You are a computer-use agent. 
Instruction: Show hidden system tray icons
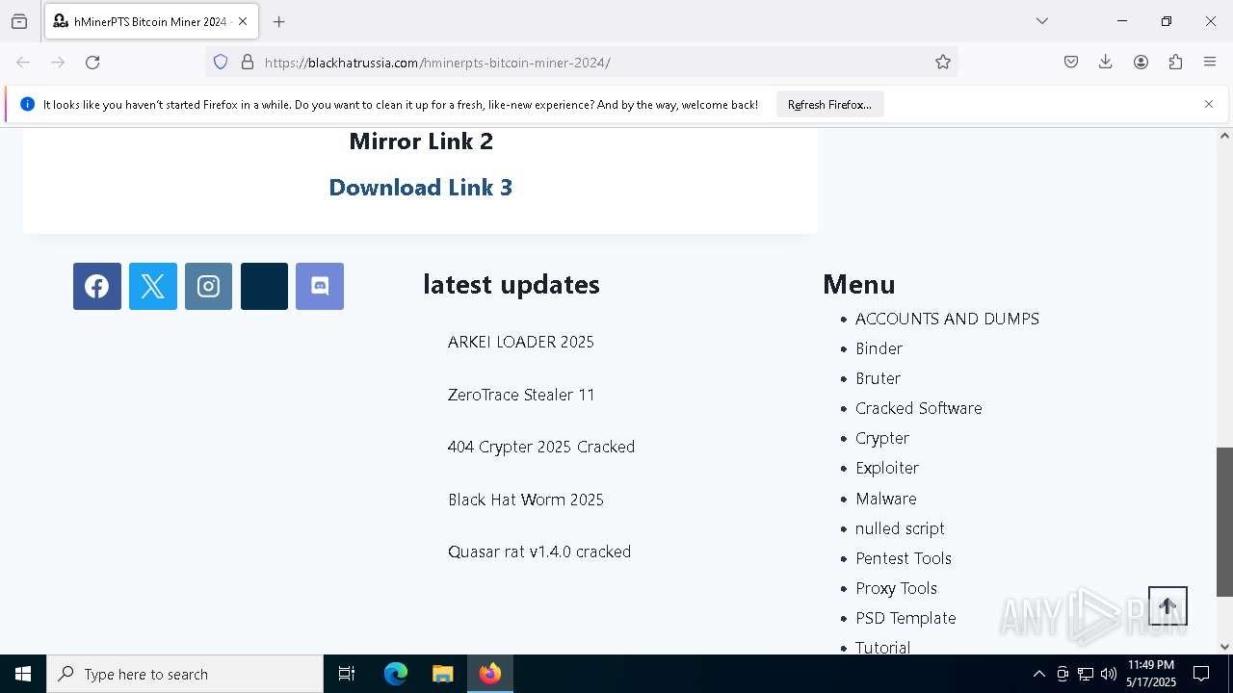1038,674
